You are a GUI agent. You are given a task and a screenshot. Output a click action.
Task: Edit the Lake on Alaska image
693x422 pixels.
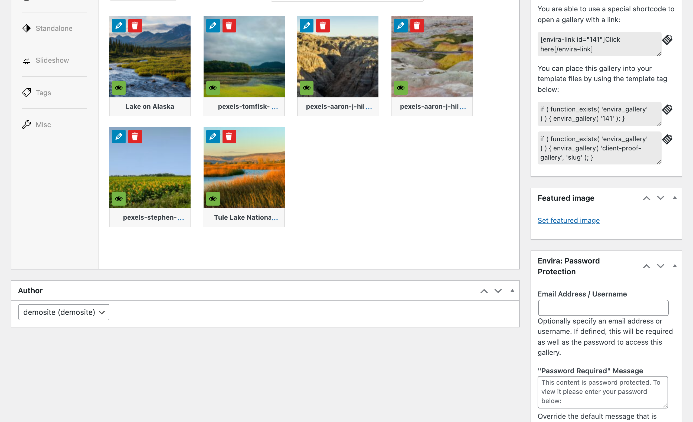point(119,26)
